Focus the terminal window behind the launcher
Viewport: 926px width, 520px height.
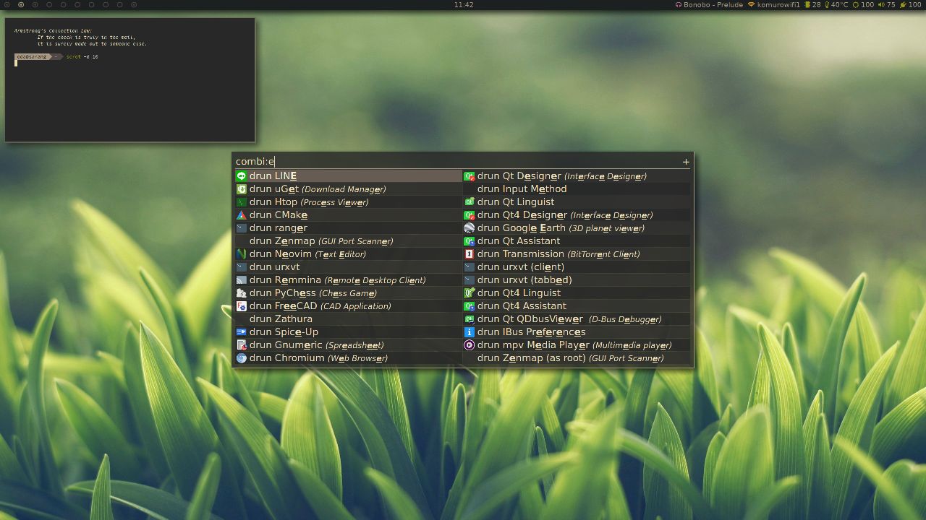(x=130, y=80)
